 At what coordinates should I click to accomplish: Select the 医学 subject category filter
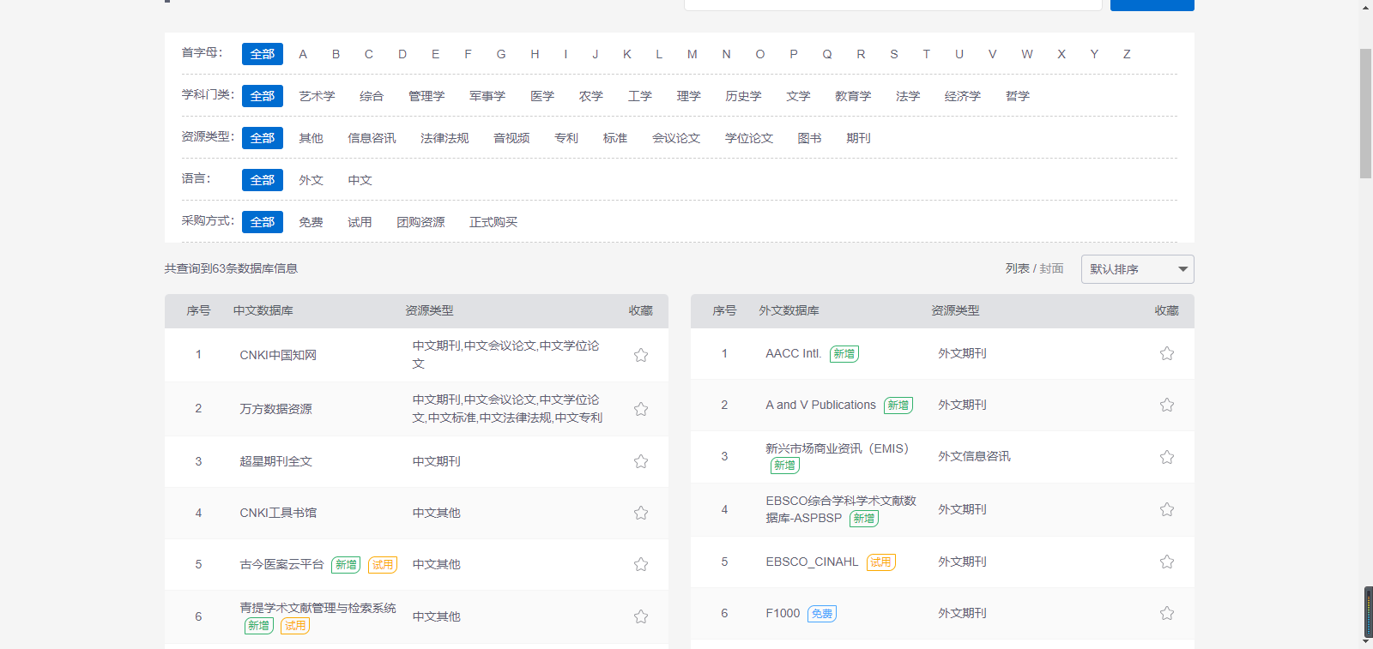[x=541, y=96]
